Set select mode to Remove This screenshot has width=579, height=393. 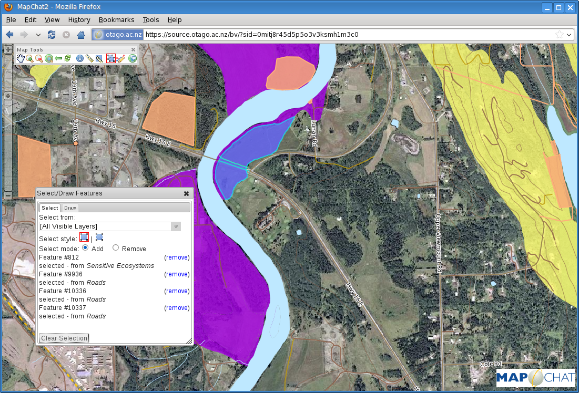pos(116,247)
